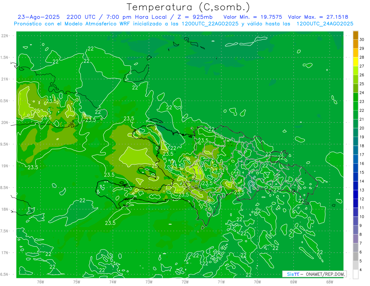Click the "20N" latitude label

(x=4, y=122)
